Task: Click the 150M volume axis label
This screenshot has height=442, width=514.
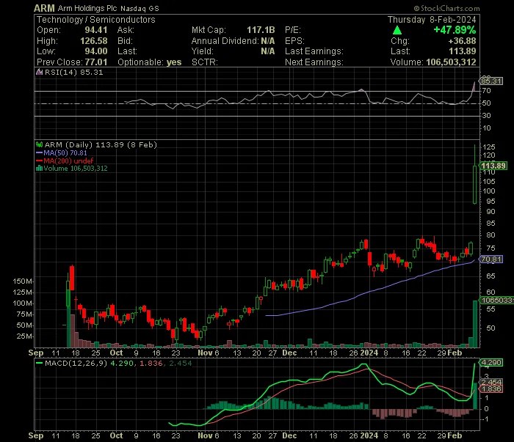Action: click(x=22, y=281)
